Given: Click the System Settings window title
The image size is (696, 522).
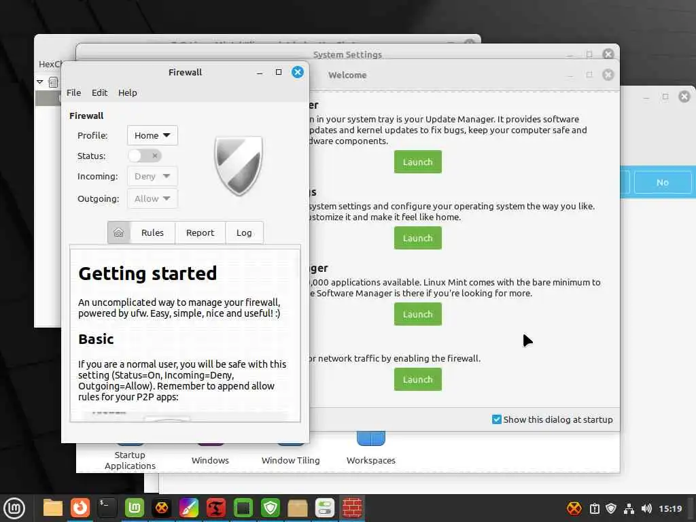Looking at the screenshot, I should click(347, 54).
